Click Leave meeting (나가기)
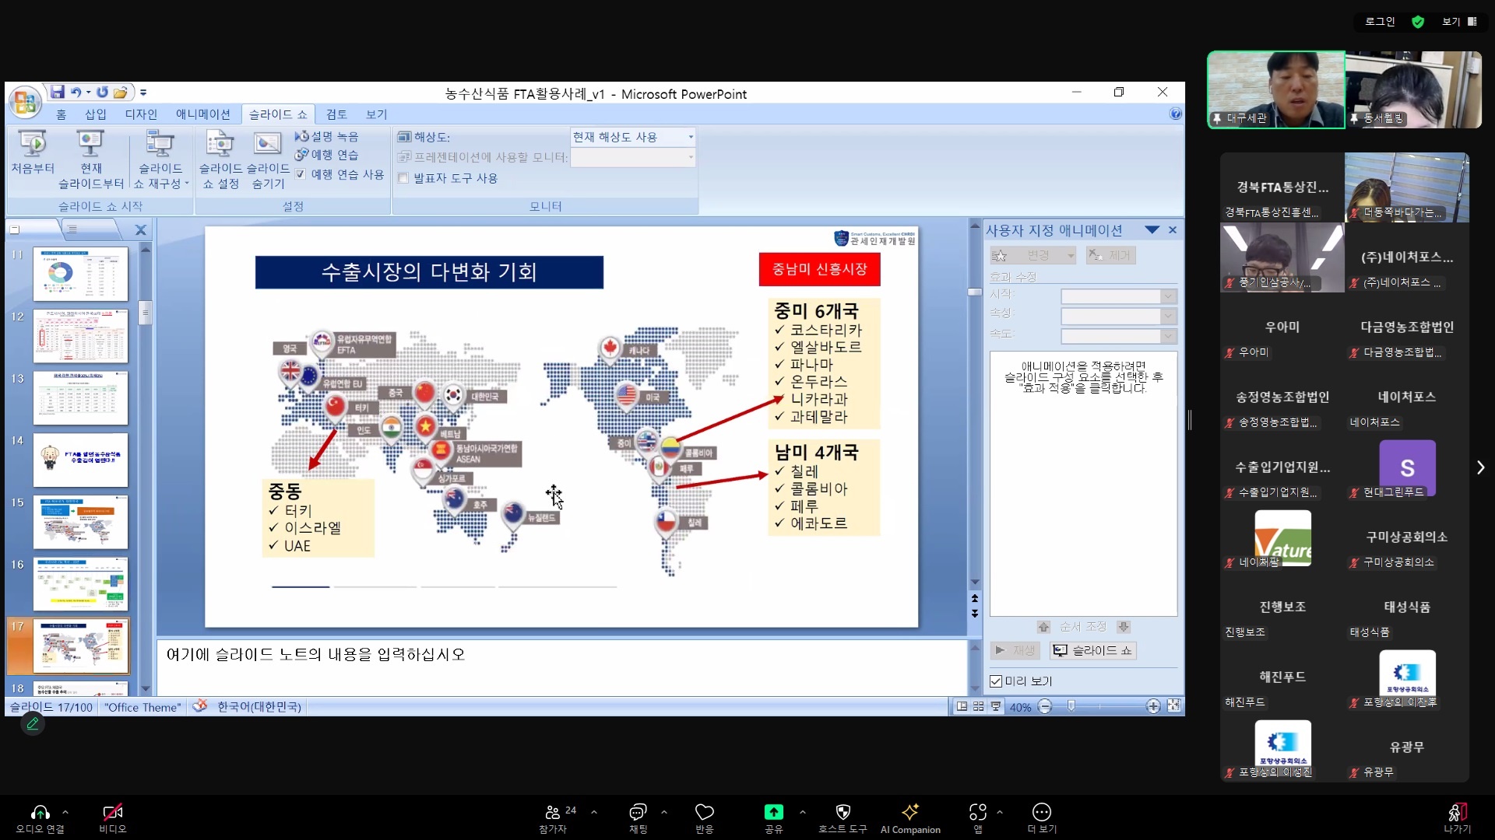 [1457, 818]
